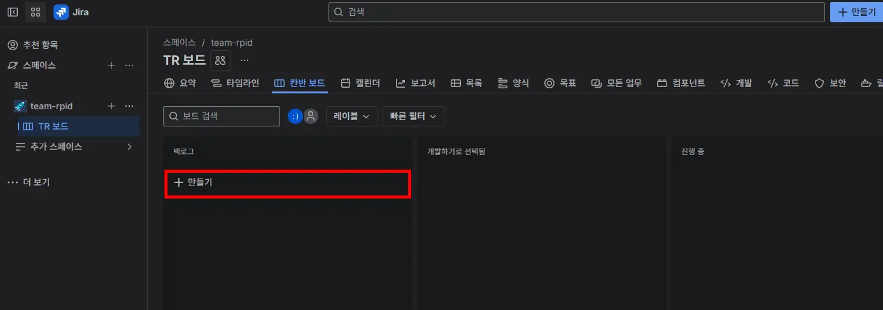Switch to 목록 tab

coord(467,83)
